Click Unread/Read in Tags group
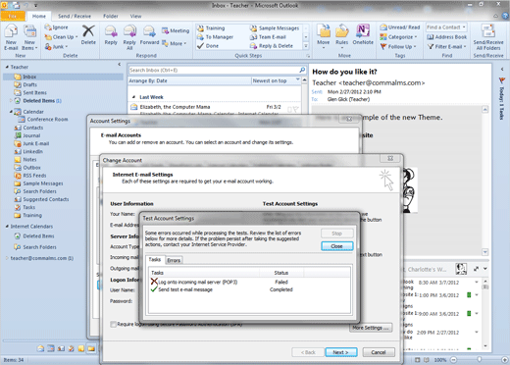This screenshot has height=365, width=510. pos(400,27)
